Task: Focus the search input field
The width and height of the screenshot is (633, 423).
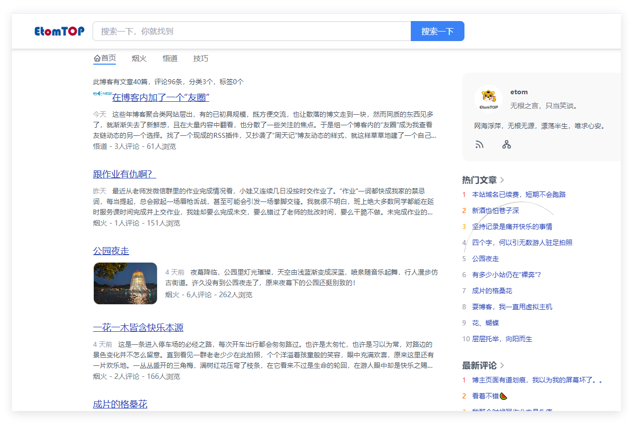Action: pos(252,31)
